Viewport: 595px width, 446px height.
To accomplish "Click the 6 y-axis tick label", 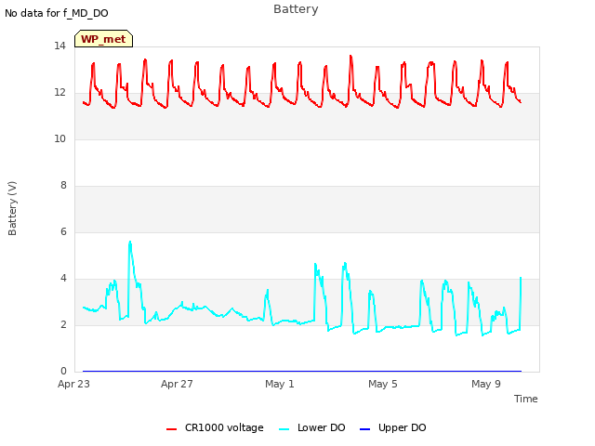I will click(x=63, y=232).
